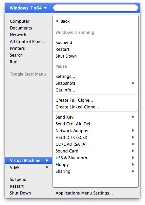Expand the CD/DVD (SATA) submenu
The width and height of the screenshot is (145, 205).
point(96,144)
